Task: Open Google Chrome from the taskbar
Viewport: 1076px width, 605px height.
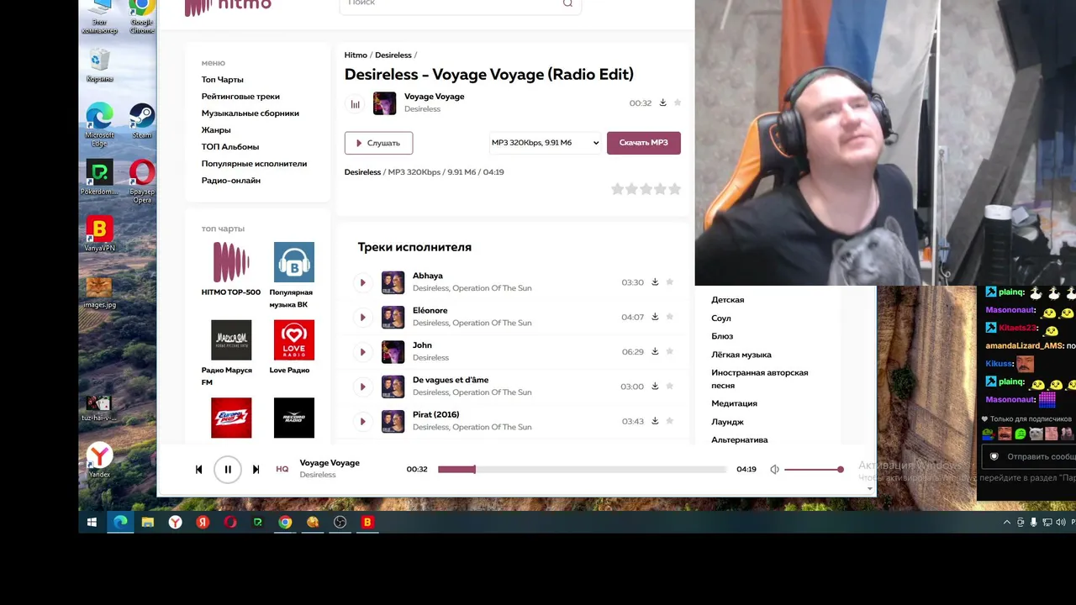Action: [x=286, y=523]
